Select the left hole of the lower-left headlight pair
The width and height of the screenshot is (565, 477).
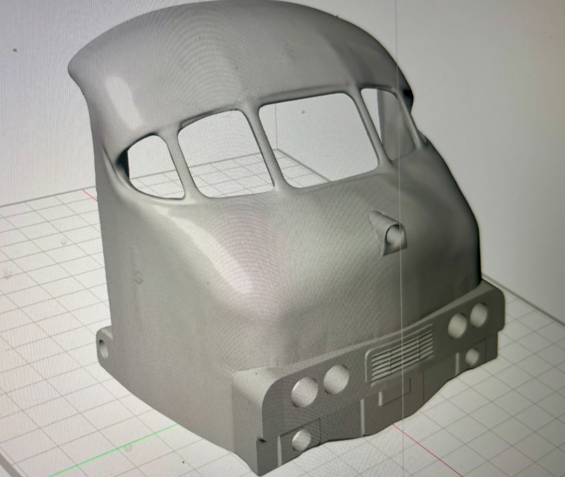pyautogui.click(x=305, y=392)
